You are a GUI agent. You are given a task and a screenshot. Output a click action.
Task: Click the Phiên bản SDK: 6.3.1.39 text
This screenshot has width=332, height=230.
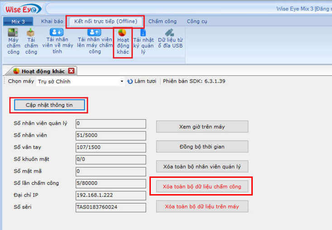click(x=194, y=81)
